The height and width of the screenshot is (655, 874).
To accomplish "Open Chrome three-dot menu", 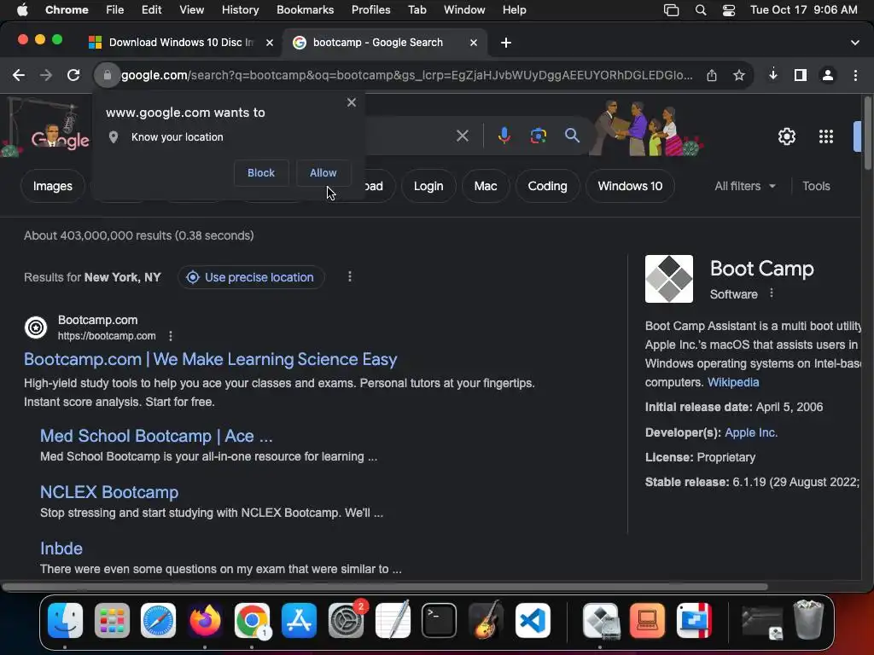I will (855, 75).
